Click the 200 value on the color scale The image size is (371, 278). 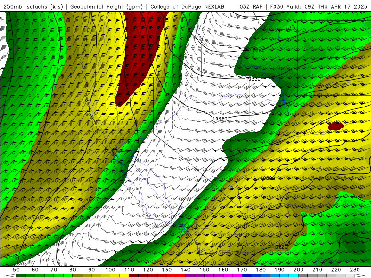click(298, 270)
